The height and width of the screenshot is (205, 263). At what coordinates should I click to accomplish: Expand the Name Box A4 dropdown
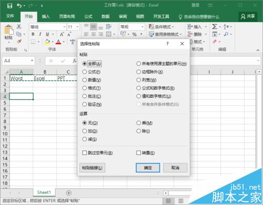click(32, 60)
